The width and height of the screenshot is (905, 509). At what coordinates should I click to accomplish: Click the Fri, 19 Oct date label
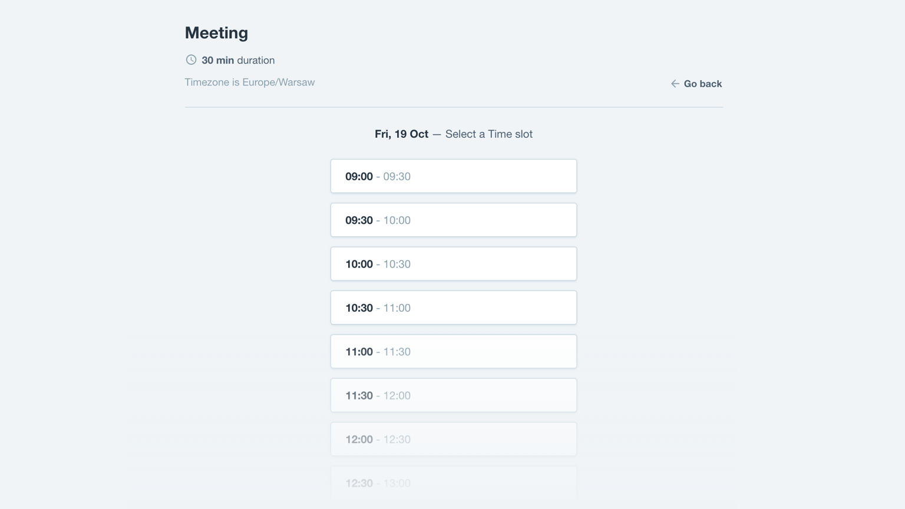coord(401,134)
